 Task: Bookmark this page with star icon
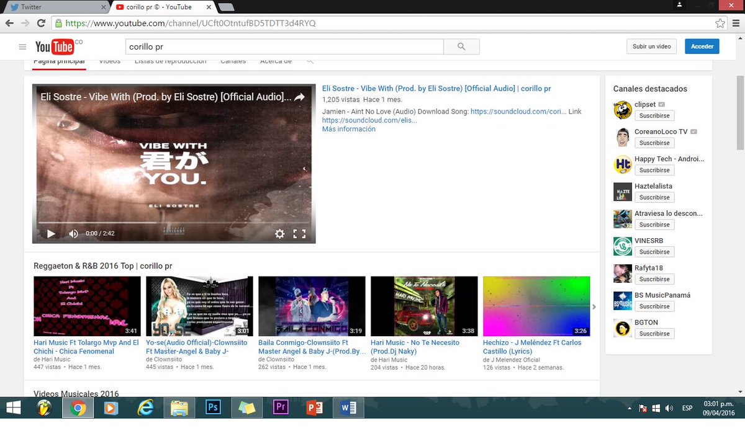[720, 24]
